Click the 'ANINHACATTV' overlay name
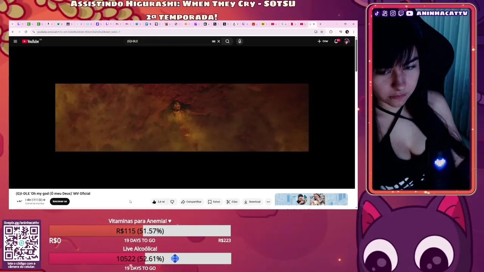The image size is (484, 272). tap(442, 13)
